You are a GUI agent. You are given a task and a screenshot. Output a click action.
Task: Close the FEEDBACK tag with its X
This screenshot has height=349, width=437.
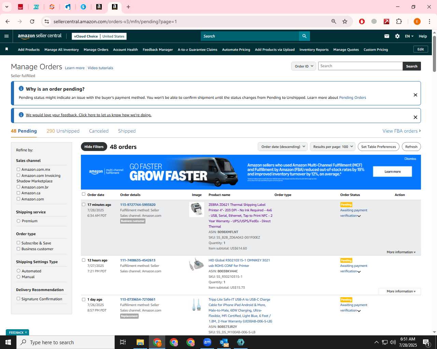pos(26,332)
